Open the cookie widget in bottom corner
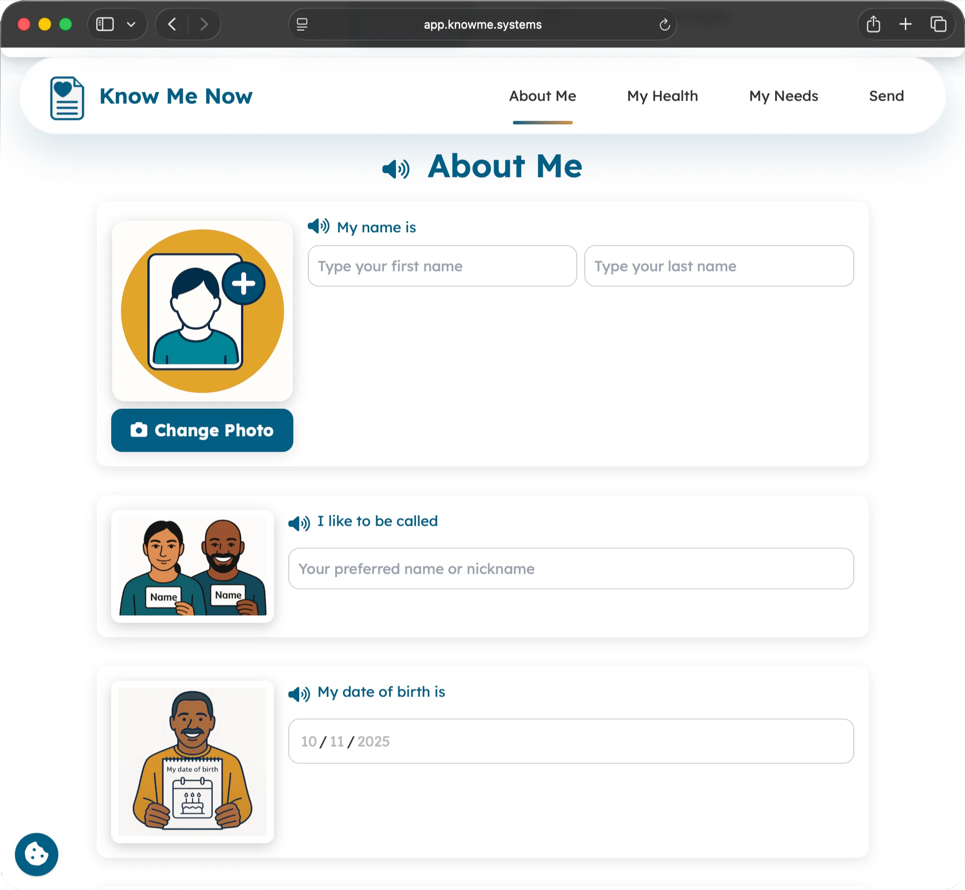Screen dimensions: 965x890 click(x=36, y=854)
